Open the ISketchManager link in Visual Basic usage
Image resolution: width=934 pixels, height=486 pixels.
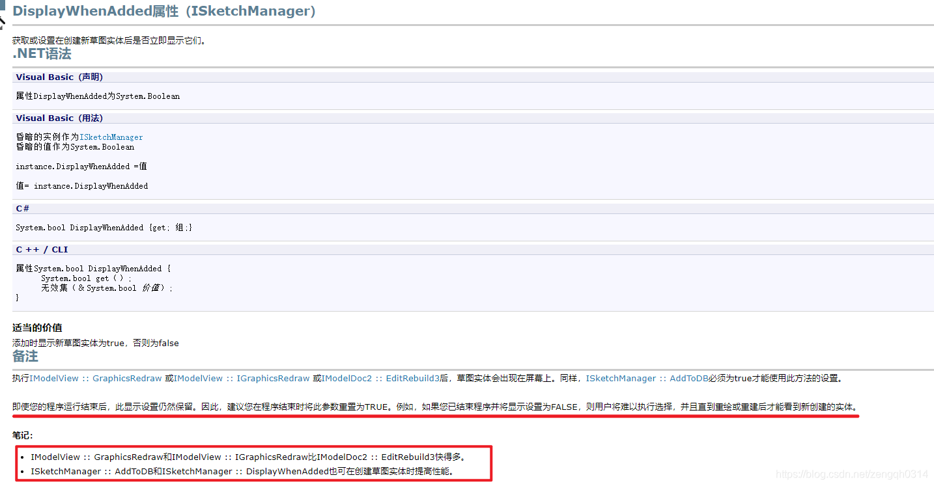pyautogui.click(x=111, y=137)
